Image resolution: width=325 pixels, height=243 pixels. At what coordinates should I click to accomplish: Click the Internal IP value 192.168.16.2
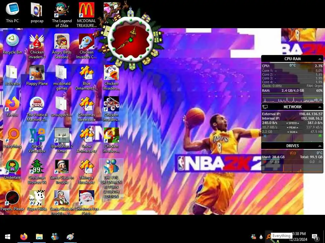click(x=312, y=118)
